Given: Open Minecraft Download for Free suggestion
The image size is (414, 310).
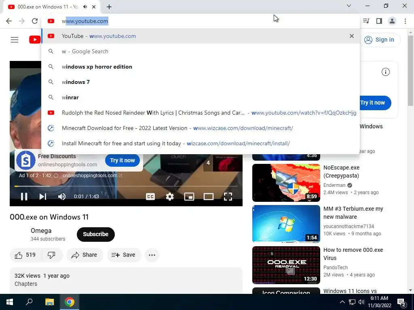Looking at the screenshot, I should coord(201,128).
